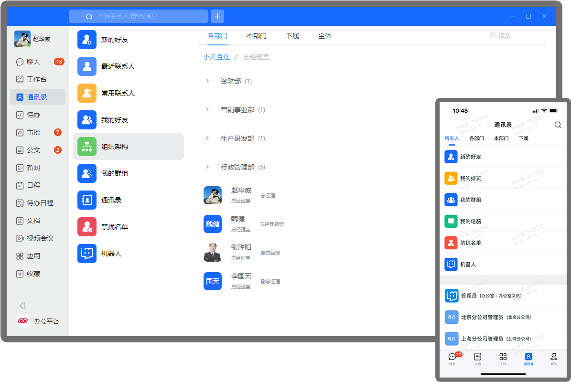The image size is (571, 382).
Task: Select 下属 tab in mobile view
Action: [524, 138]
